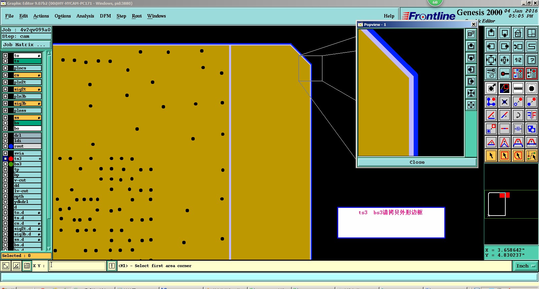This screenshot has height=289, width=539.
Task: Toggle the checkbox for layer to
Action: [x=5, y=56]
